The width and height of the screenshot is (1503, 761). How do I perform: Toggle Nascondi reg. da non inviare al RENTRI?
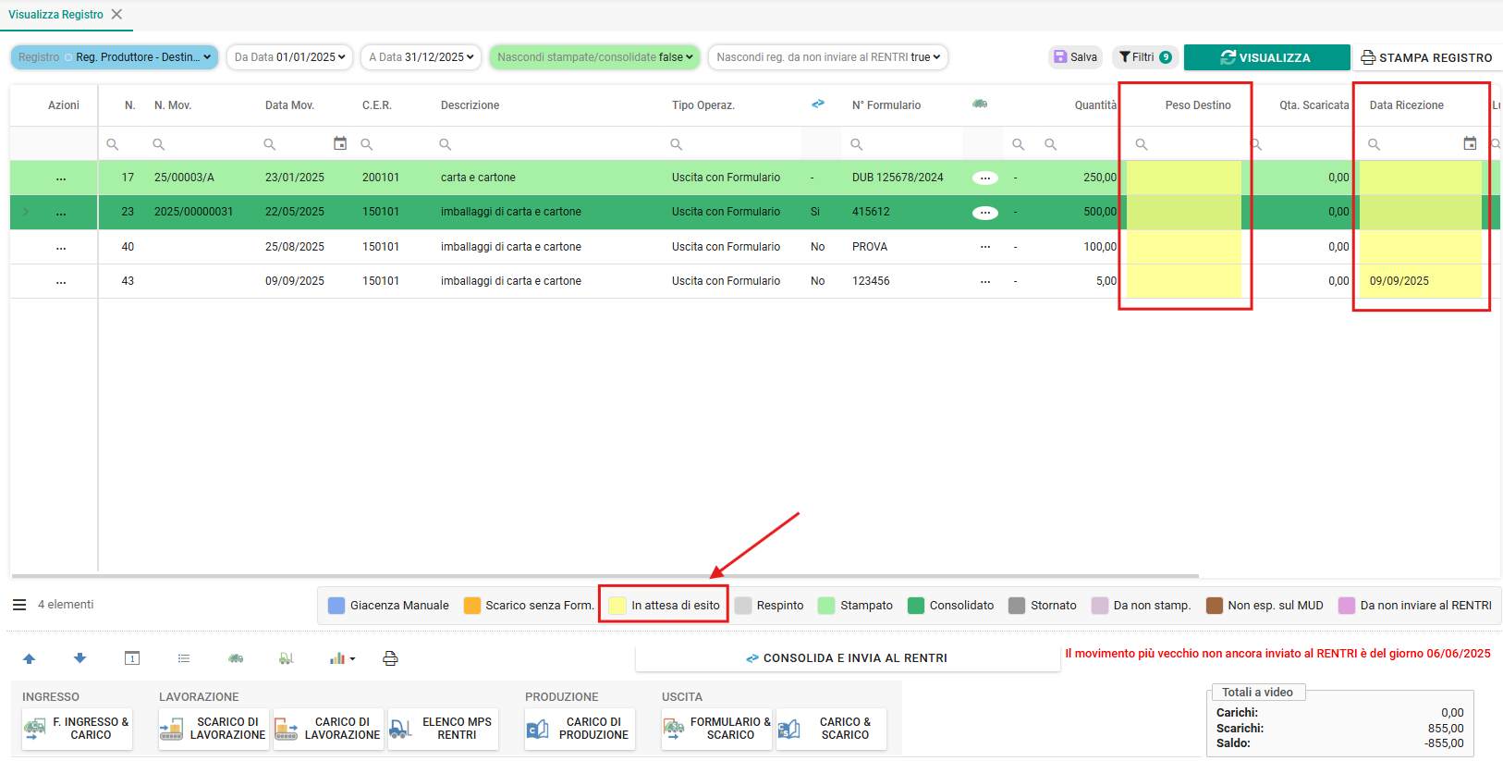click(828, 57)
